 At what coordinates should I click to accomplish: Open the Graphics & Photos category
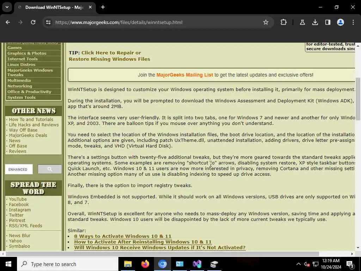27,53
